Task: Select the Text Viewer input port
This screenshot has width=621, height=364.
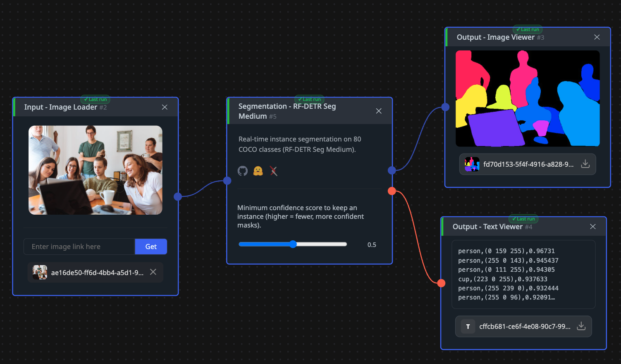Action: pos(441,283)
